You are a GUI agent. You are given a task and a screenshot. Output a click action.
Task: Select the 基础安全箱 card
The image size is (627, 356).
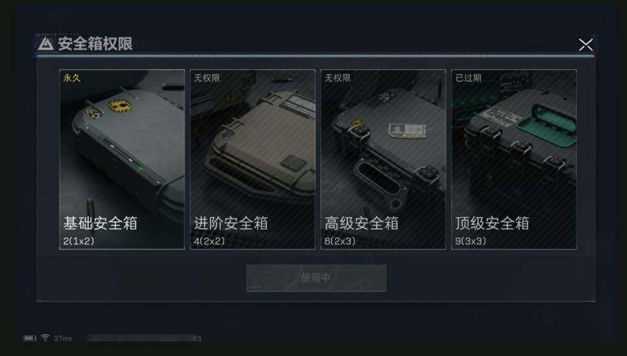pos(122,159)
